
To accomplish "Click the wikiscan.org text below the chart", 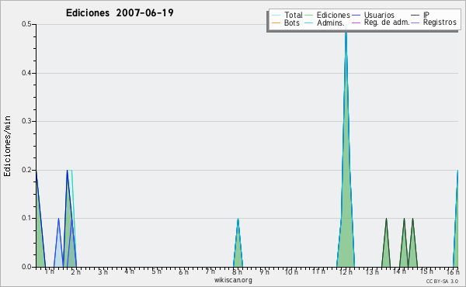I will tap(233, 280).
